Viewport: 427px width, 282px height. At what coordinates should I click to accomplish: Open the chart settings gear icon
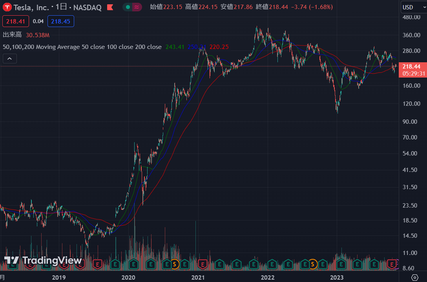pos(414,277)
